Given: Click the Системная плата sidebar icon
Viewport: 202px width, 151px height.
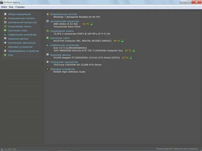Looking at the screenshot, I should 5,30.
